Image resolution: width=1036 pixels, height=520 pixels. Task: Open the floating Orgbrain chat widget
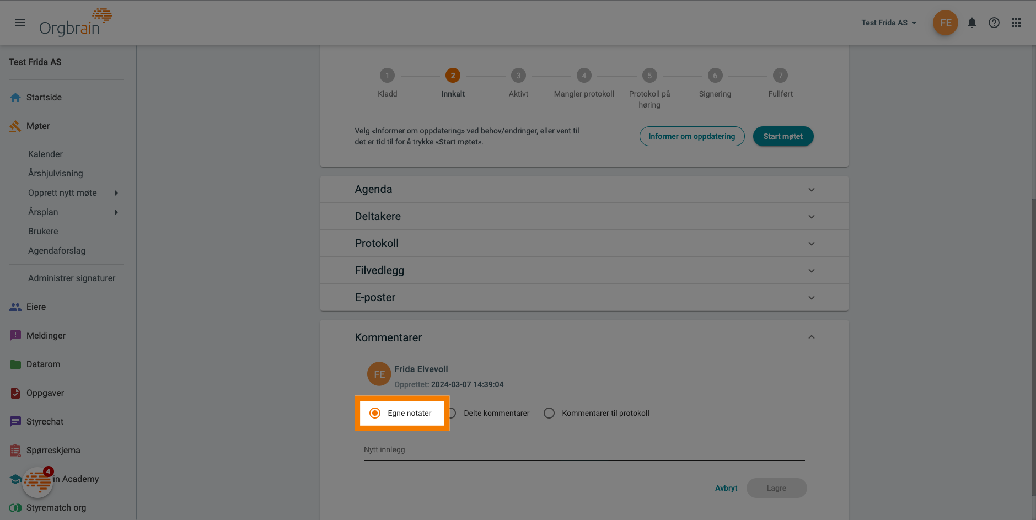[x=37, y=483]
